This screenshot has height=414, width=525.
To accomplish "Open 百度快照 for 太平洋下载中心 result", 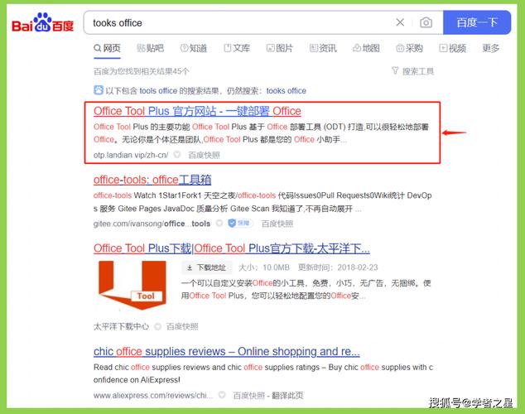I will 182,326.
